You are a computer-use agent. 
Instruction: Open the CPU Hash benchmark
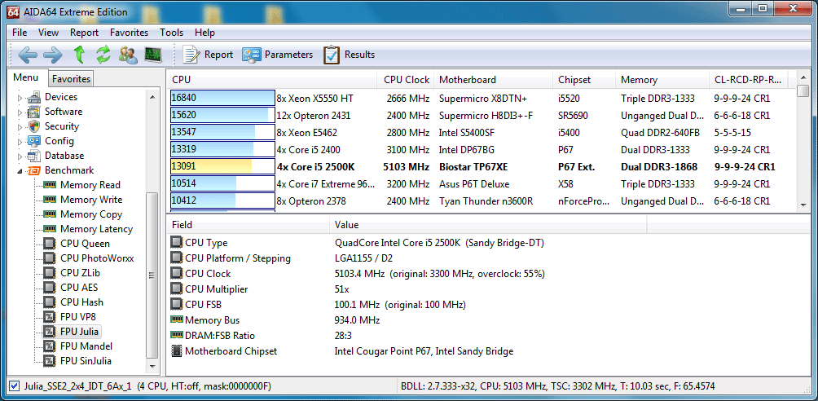(82, 302)
